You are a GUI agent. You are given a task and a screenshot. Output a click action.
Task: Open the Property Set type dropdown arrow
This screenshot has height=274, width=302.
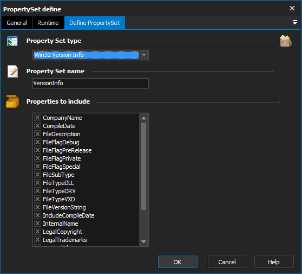[x=144, y=55]
